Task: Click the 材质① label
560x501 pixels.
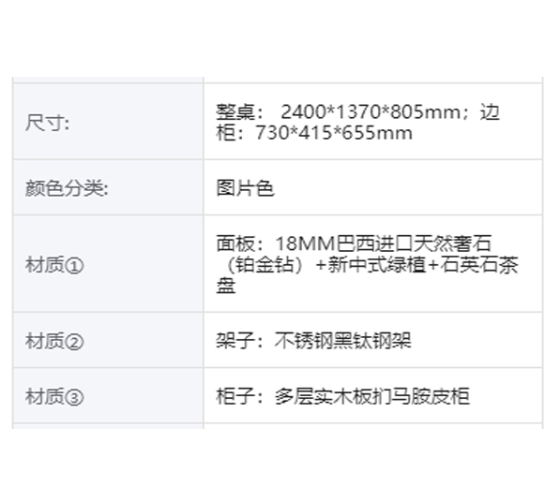Action: tap(54, 265)
